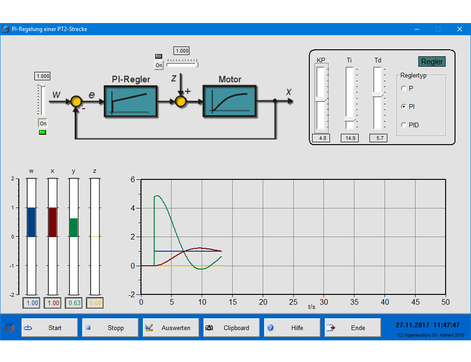This screenshot has width=471, height=362.
Task: Click the w bar value 1.00
Action: [x=31, y=303]
